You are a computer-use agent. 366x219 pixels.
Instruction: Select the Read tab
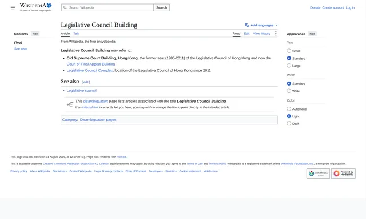click(x=236, y=34)
